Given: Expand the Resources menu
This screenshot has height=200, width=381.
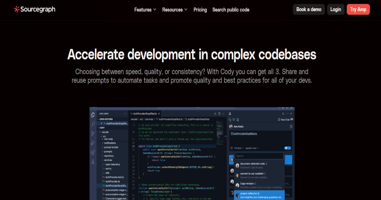Looking at the screenshot, I should (175, 10).
